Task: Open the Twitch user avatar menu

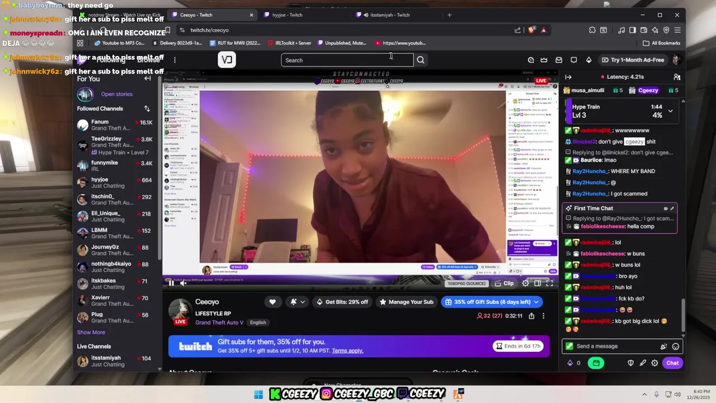Action: click(x=676, y=60)
